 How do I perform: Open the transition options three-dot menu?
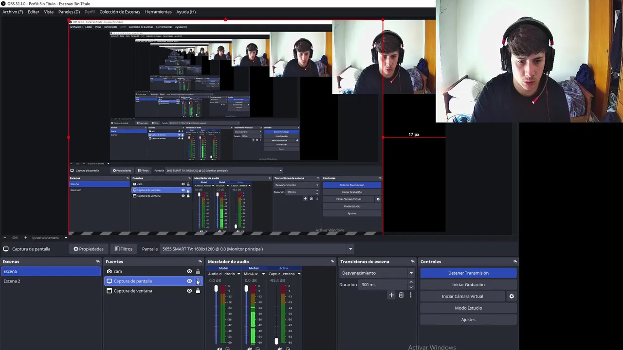click(410, 295)
